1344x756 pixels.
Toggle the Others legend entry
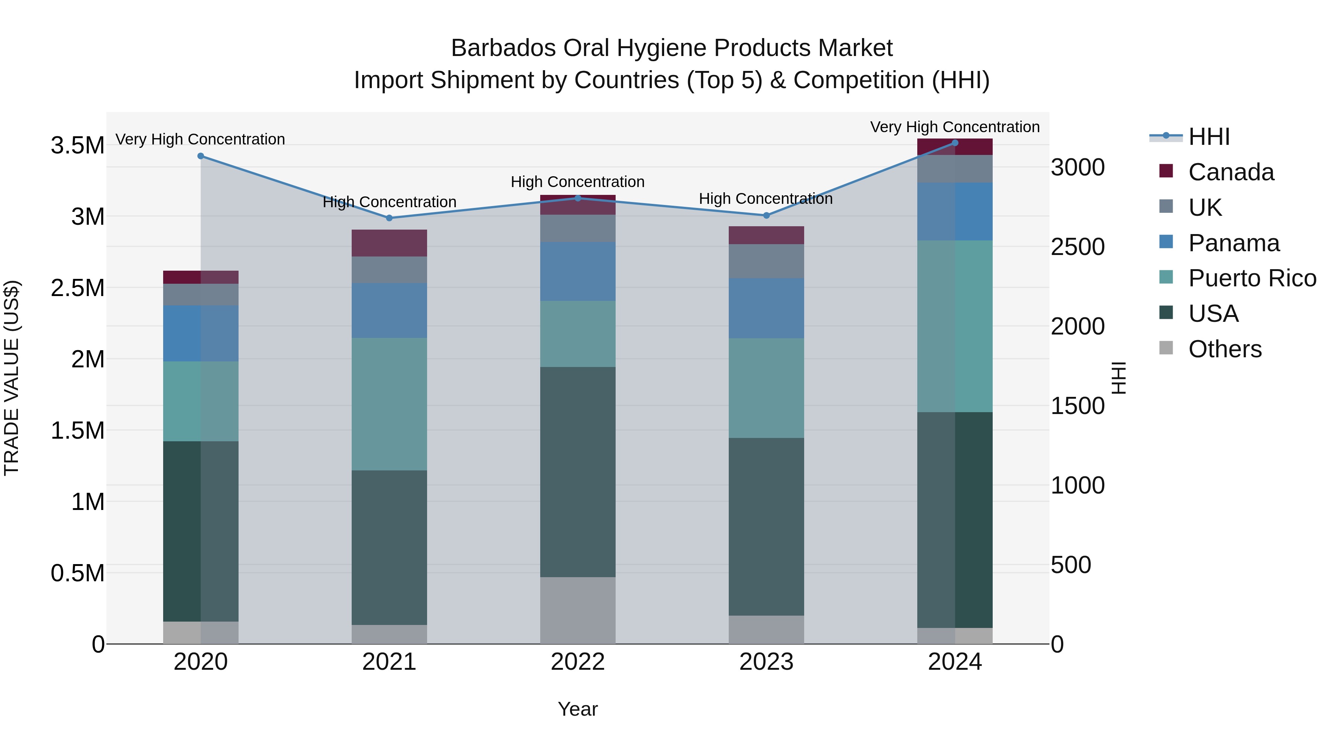(x=1210, y=349)
